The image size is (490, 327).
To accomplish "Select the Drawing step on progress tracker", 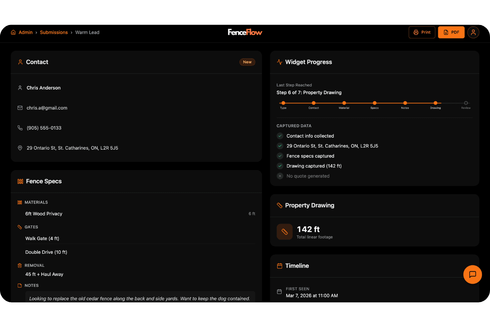I will pyautogui.click(x=435, y=103).
